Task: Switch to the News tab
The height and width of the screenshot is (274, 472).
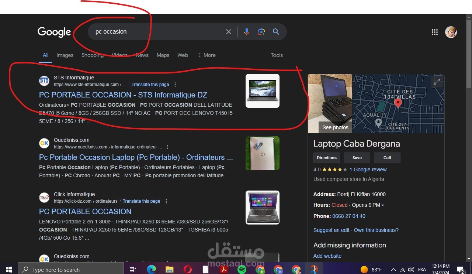Action: tap(142, 55)
